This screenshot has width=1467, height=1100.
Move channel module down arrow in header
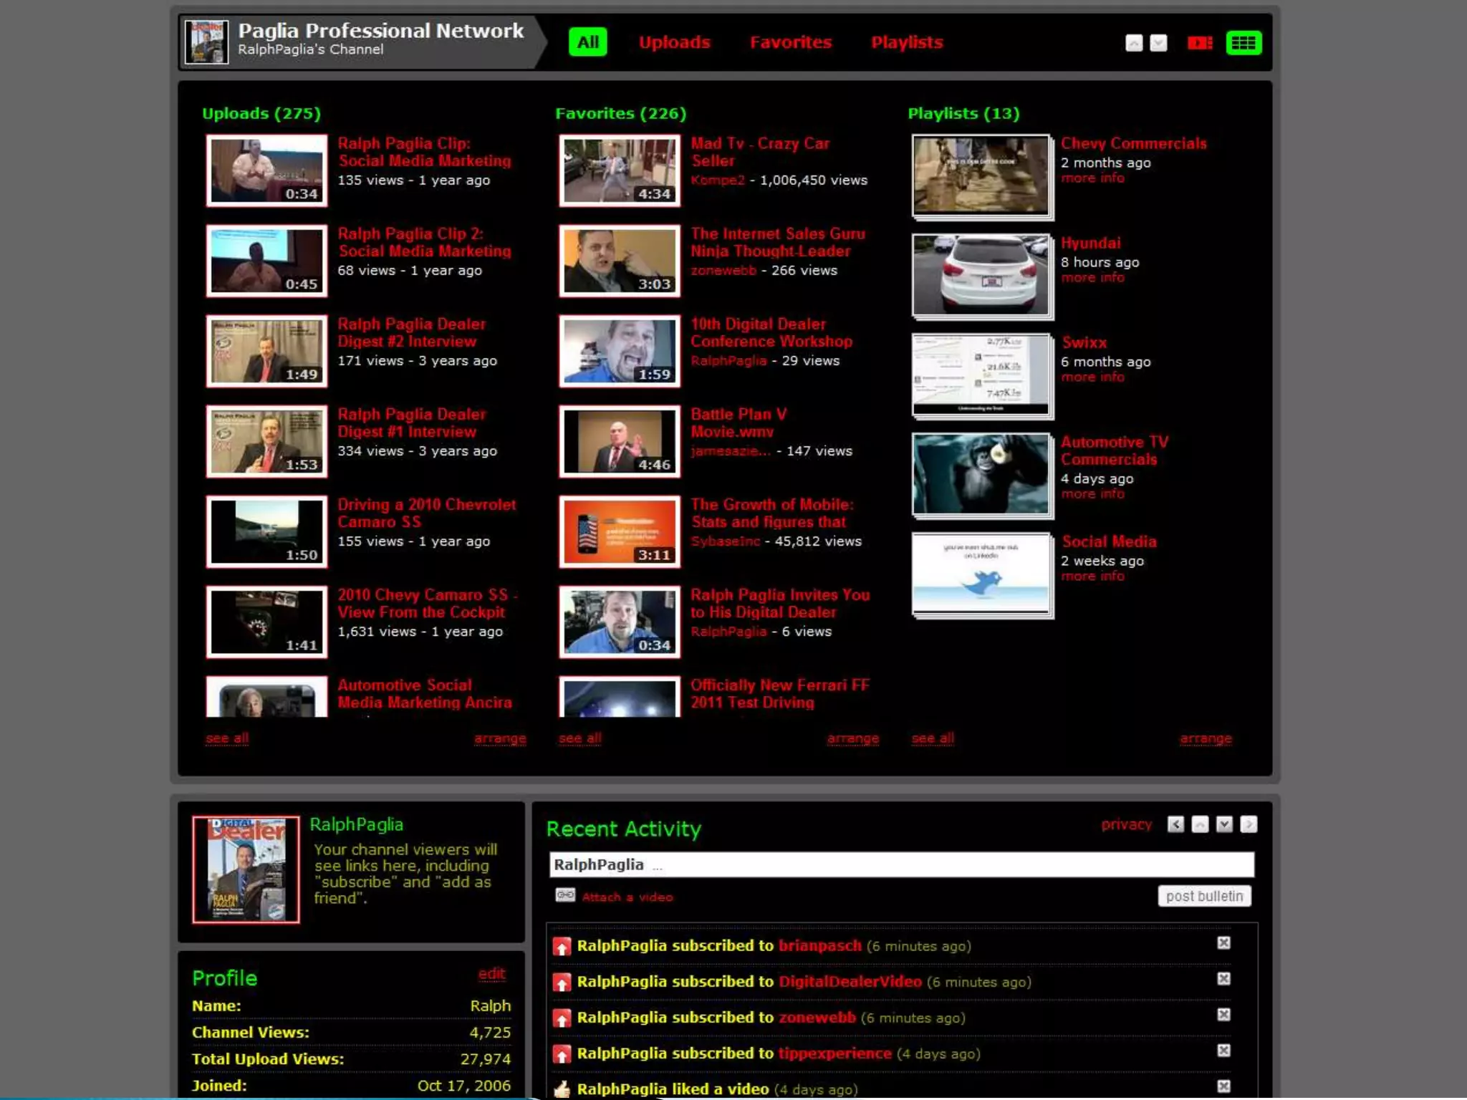coord(1158,43)
